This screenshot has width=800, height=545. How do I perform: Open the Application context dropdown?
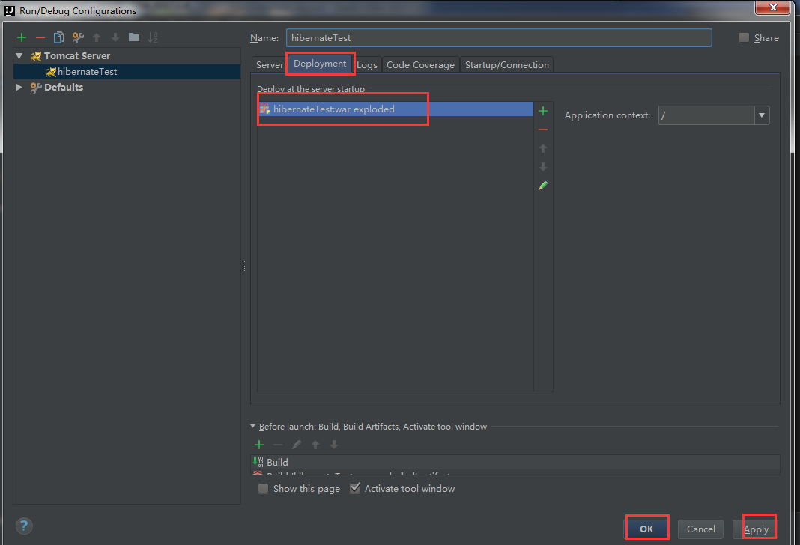click(762, 115)
